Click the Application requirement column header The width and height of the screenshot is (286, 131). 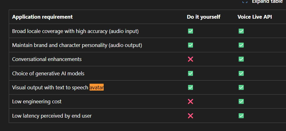pos(42,17)
